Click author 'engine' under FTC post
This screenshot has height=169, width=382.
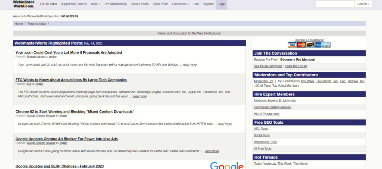(x=39, y=84)
